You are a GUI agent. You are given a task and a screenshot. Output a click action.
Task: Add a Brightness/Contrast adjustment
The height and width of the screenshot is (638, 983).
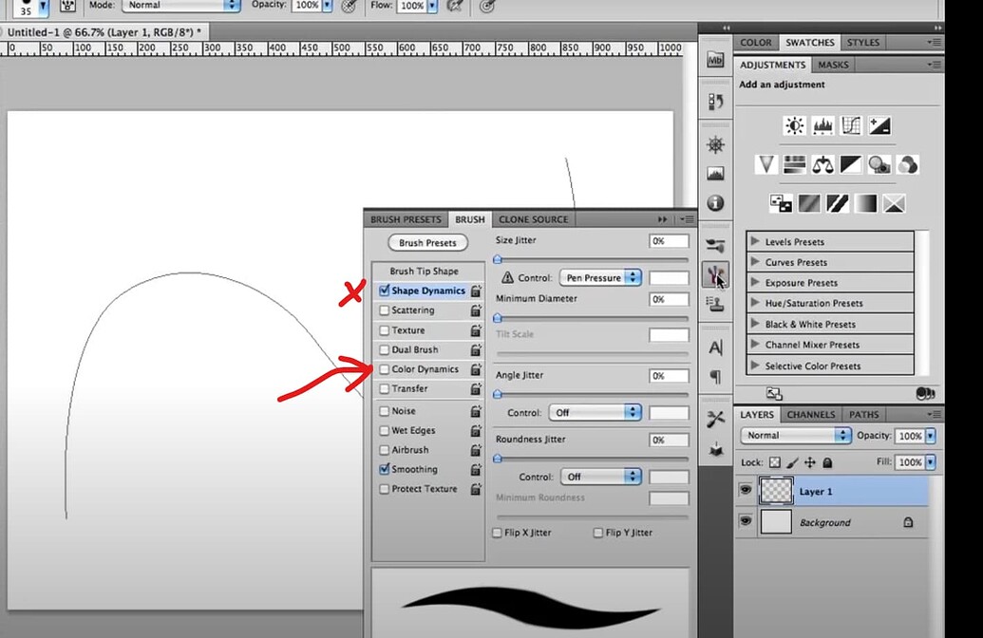793,125
